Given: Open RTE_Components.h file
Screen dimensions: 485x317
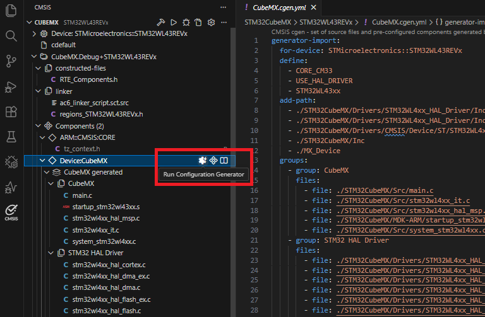Looking at the screenshot, I should point(88,79).
